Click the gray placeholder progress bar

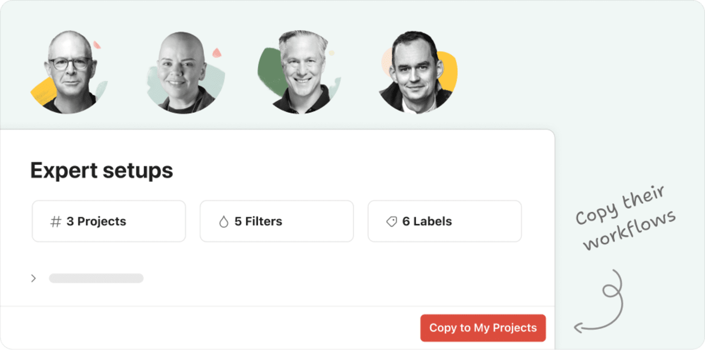click(96, 278)
